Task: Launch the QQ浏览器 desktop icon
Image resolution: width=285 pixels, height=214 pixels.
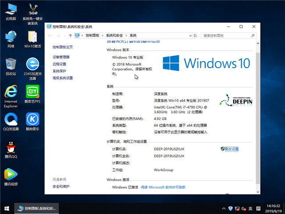Action: 11,122
